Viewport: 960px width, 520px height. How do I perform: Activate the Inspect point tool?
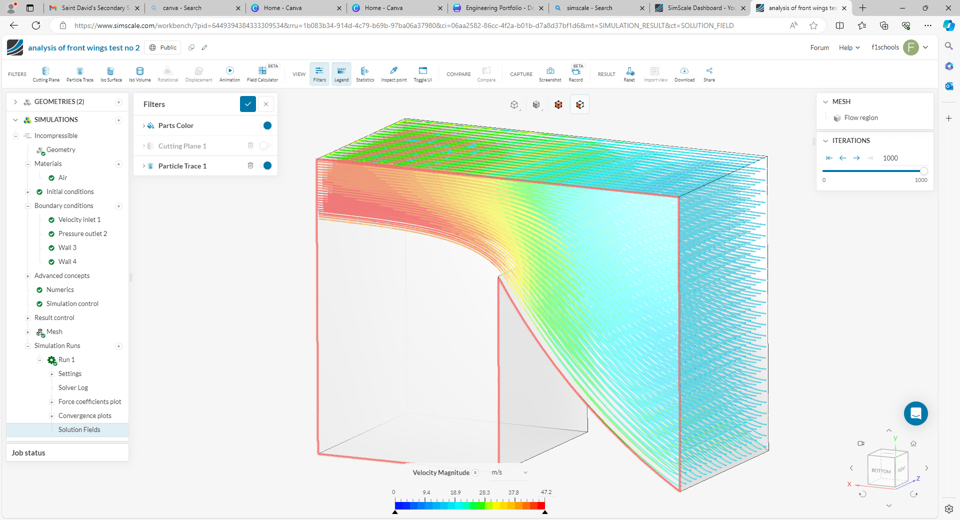point(393,74)
